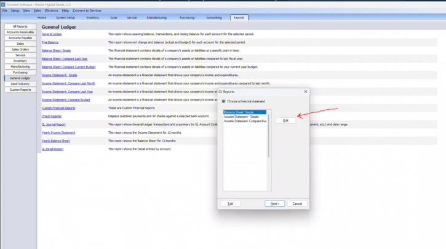
Task: Open Income Statement: Compare Last Year link
Action: (68, 91)
